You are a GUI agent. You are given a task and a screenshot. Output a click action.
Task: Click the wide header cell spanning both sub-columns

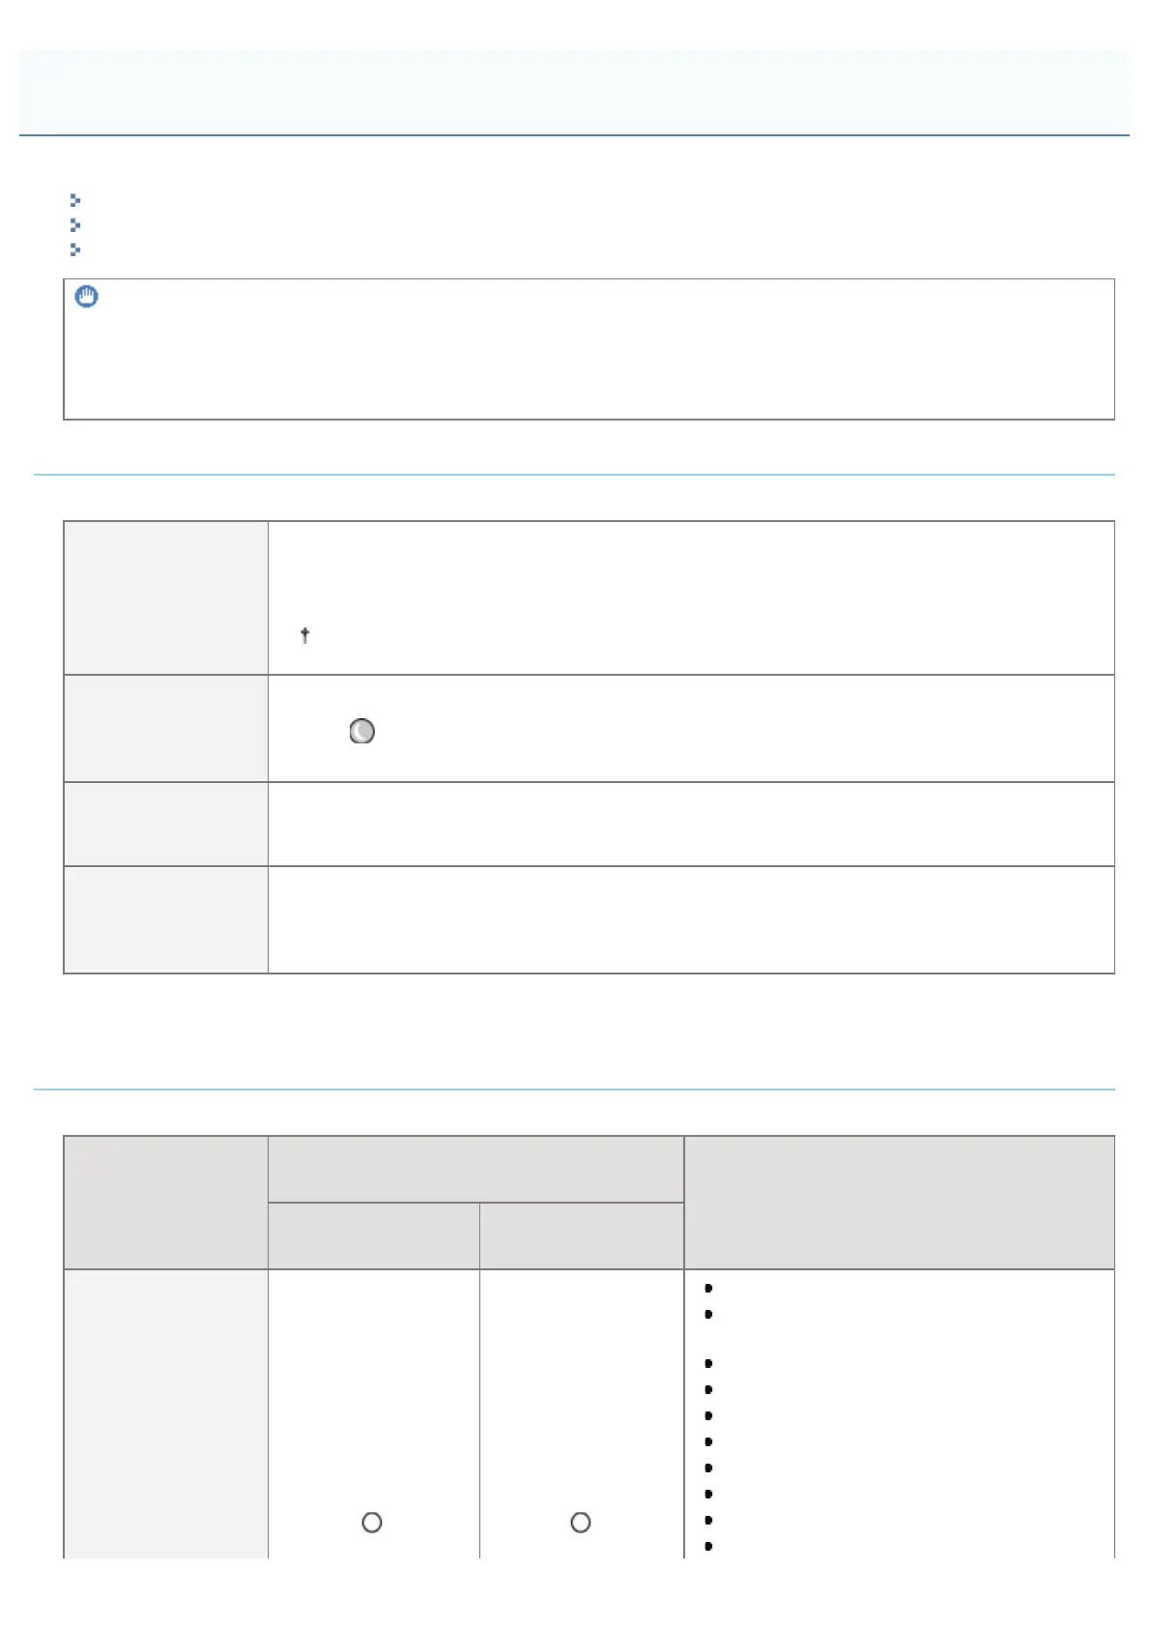point(475,1170)
